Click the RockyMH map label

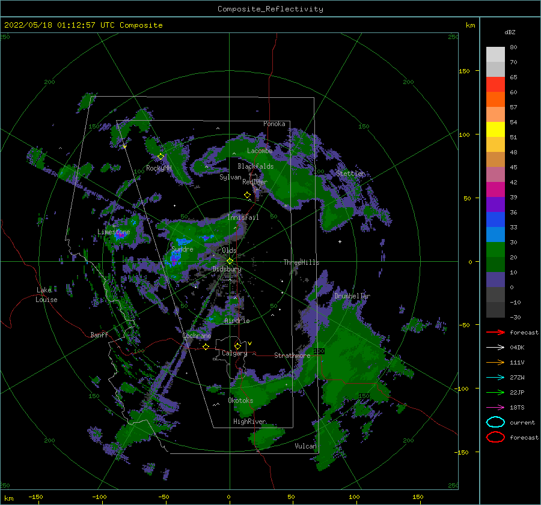[159, 168]
